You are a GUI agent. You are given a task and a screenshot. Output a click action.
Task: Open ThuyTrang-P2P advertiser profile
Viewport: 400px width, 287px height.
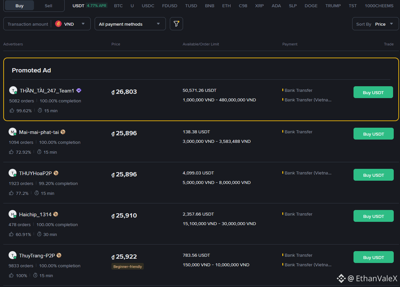[37, 255]
